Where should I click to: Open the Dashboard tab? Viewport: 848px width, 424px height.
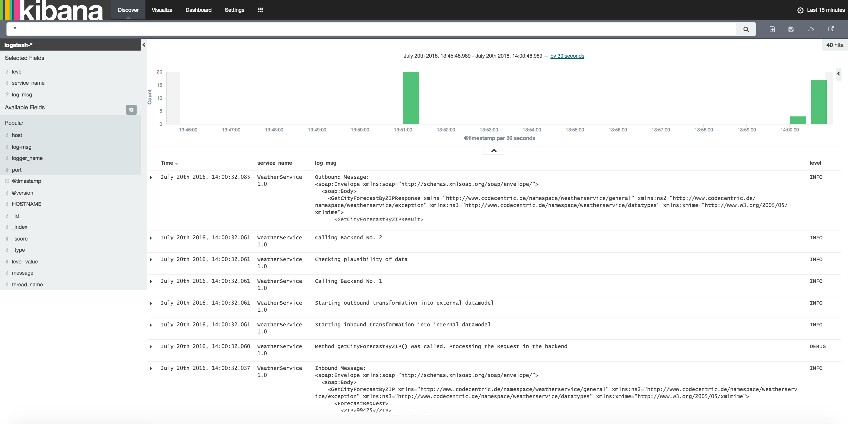pos(198,10)
